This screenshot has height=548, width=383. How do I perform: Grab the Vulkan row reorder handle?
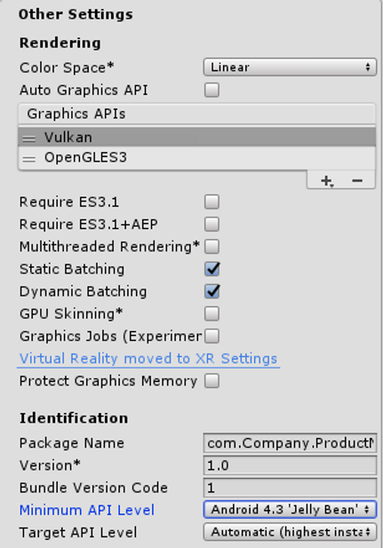[29, 139]
